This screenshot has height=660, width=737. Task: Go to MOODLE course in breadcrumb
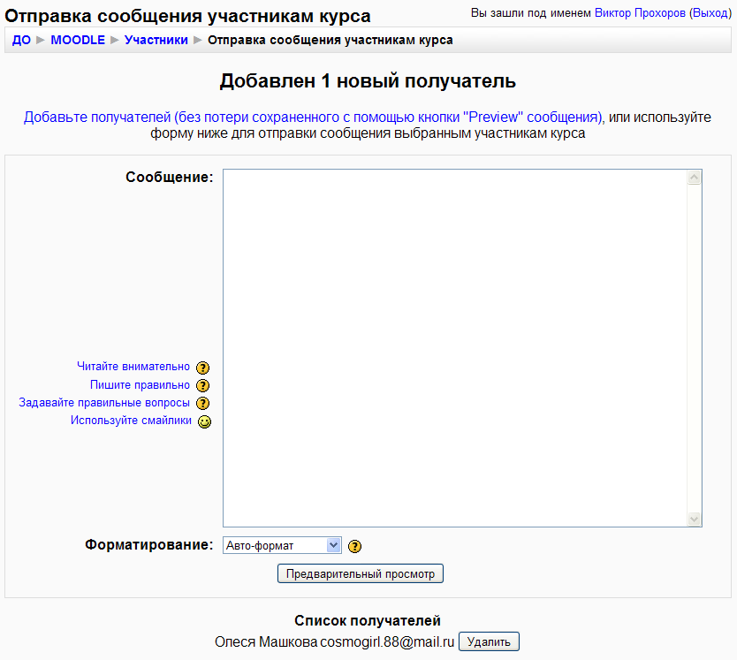pos(78,40)
